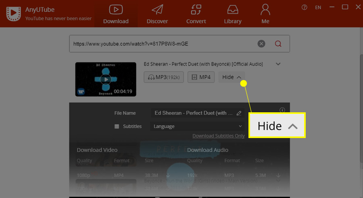
Task: Clear the URL field with X icon
Action: 261,44
